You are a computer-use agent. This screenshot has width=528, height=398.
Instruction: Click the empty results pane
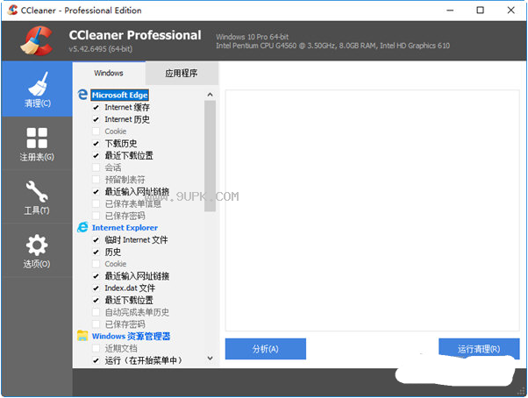[x=373, y=210]
